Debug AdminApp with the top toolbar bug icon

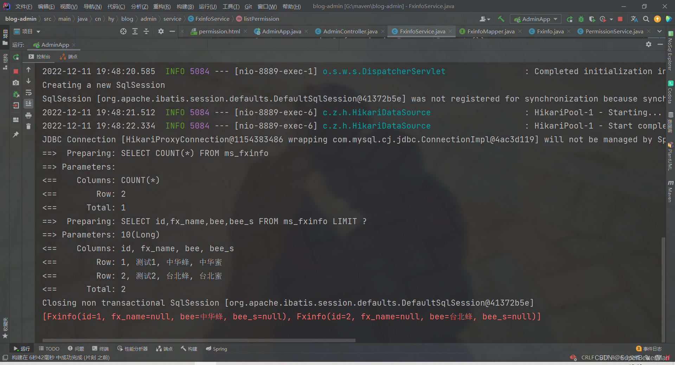[x=581, y=19]
